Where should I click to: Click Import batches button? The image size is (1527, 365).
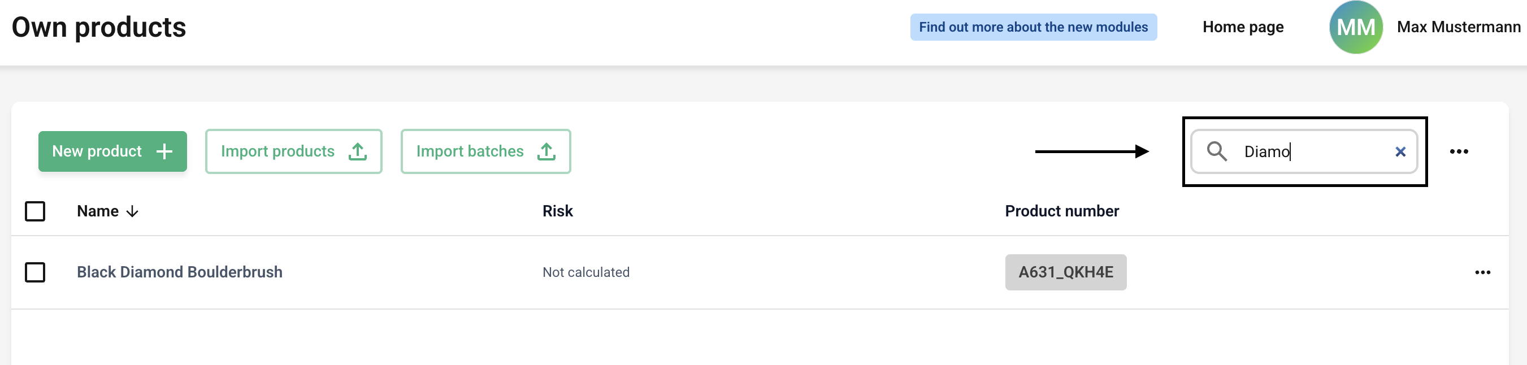click(x=485, y=151)
